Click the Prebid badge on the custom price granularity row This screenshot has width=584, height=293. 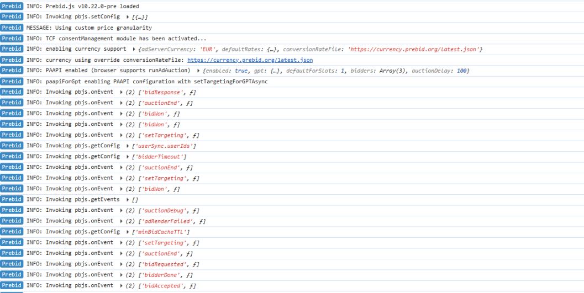click(x=12, y=28)
